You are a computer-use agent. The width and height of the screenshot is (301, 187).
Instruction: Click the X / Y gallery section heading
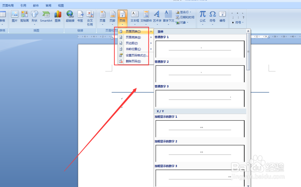tap(160, 111)
